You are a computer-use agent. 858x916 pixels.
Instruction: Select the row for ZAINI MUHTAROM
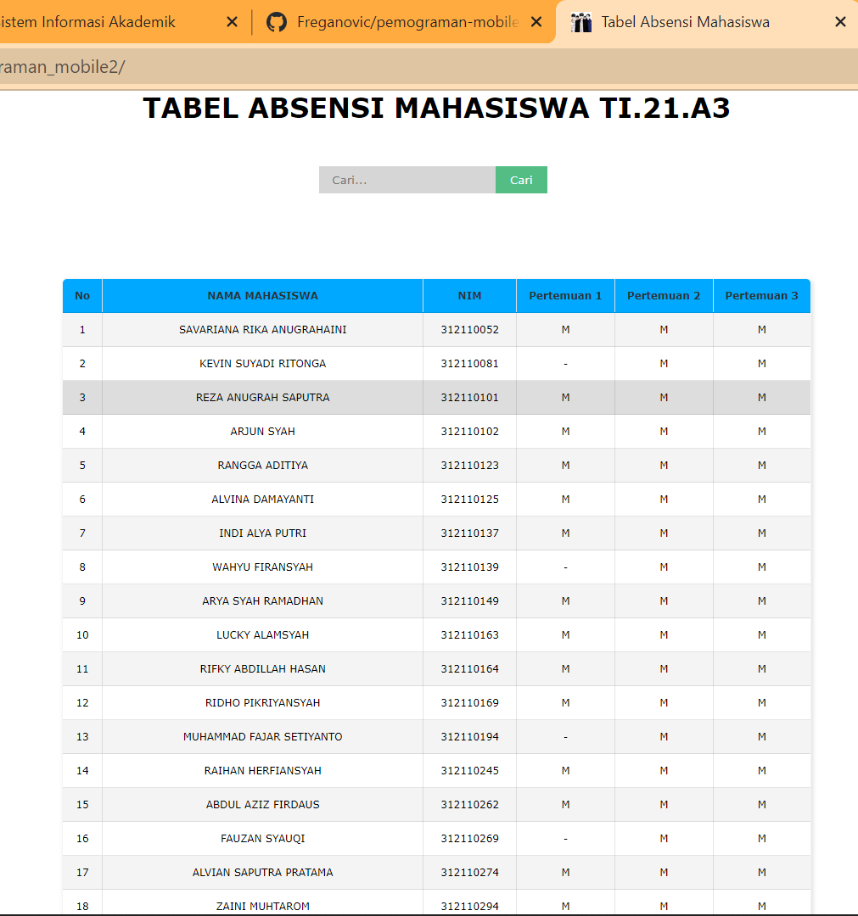coord(261,906)
